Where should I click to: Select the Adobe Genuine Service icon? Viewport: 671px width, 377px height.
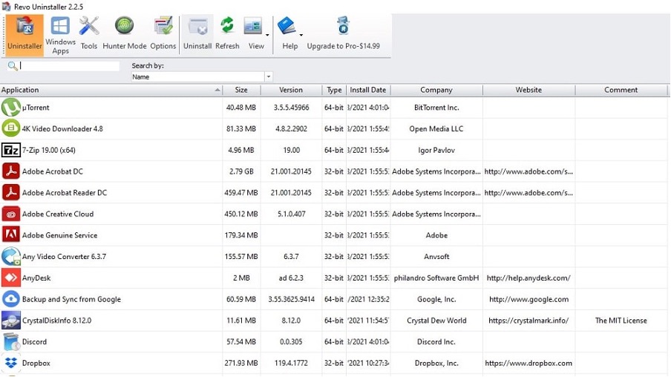tap(10, 235)
